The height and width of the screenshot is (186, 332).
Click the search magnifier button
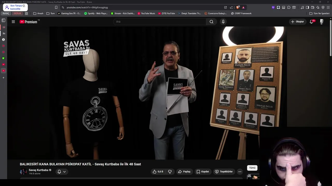point(211,22)
